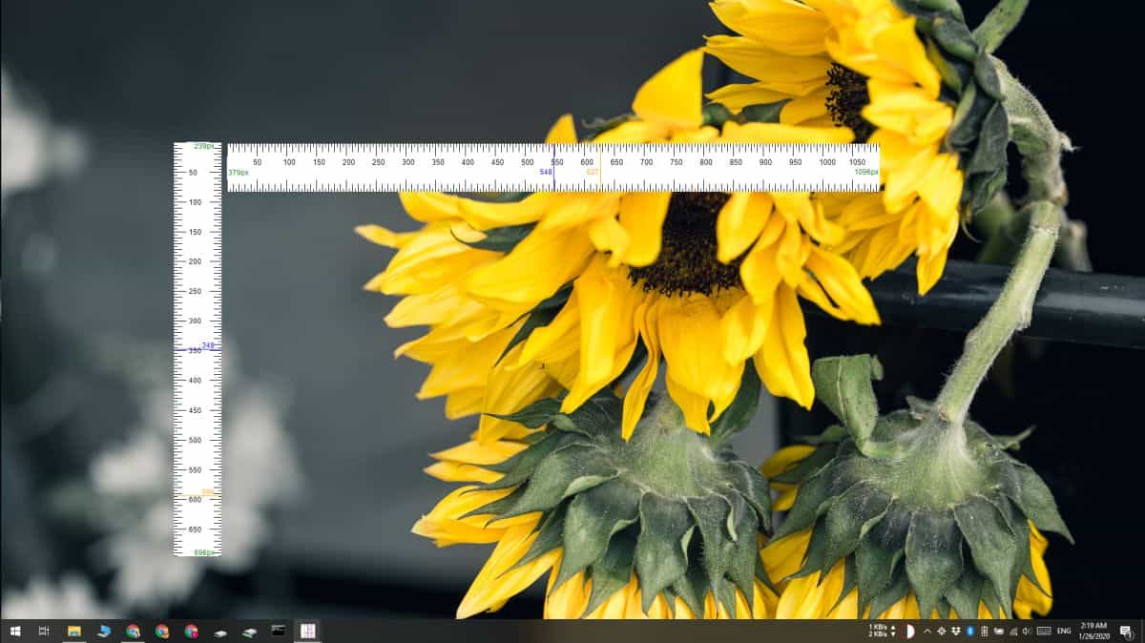Open the clock showing 2:19 AM
This screenshot has height=643, width=1145.
(x=1093, y=631)
